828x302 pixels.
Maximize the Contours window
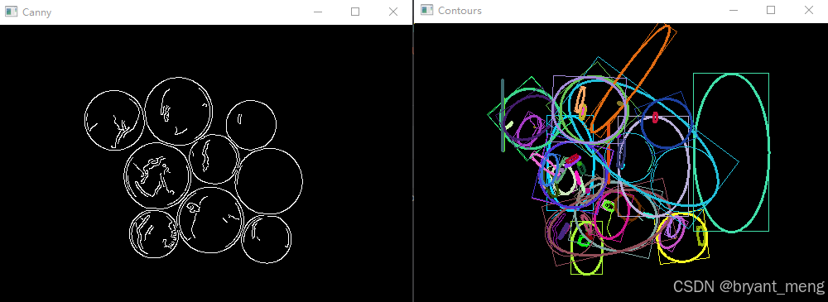click(770, 10)
